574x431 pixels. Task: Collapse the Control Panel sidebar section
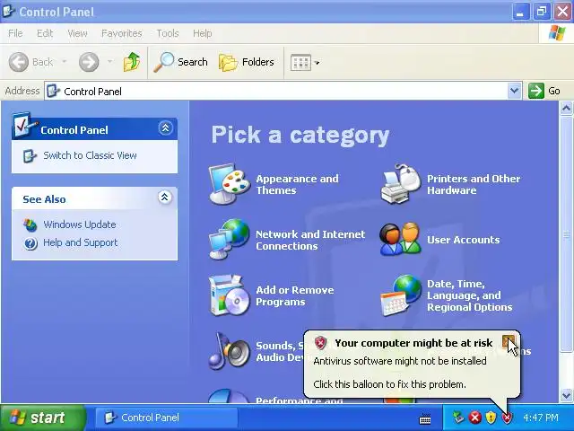(x=165, y=128)
